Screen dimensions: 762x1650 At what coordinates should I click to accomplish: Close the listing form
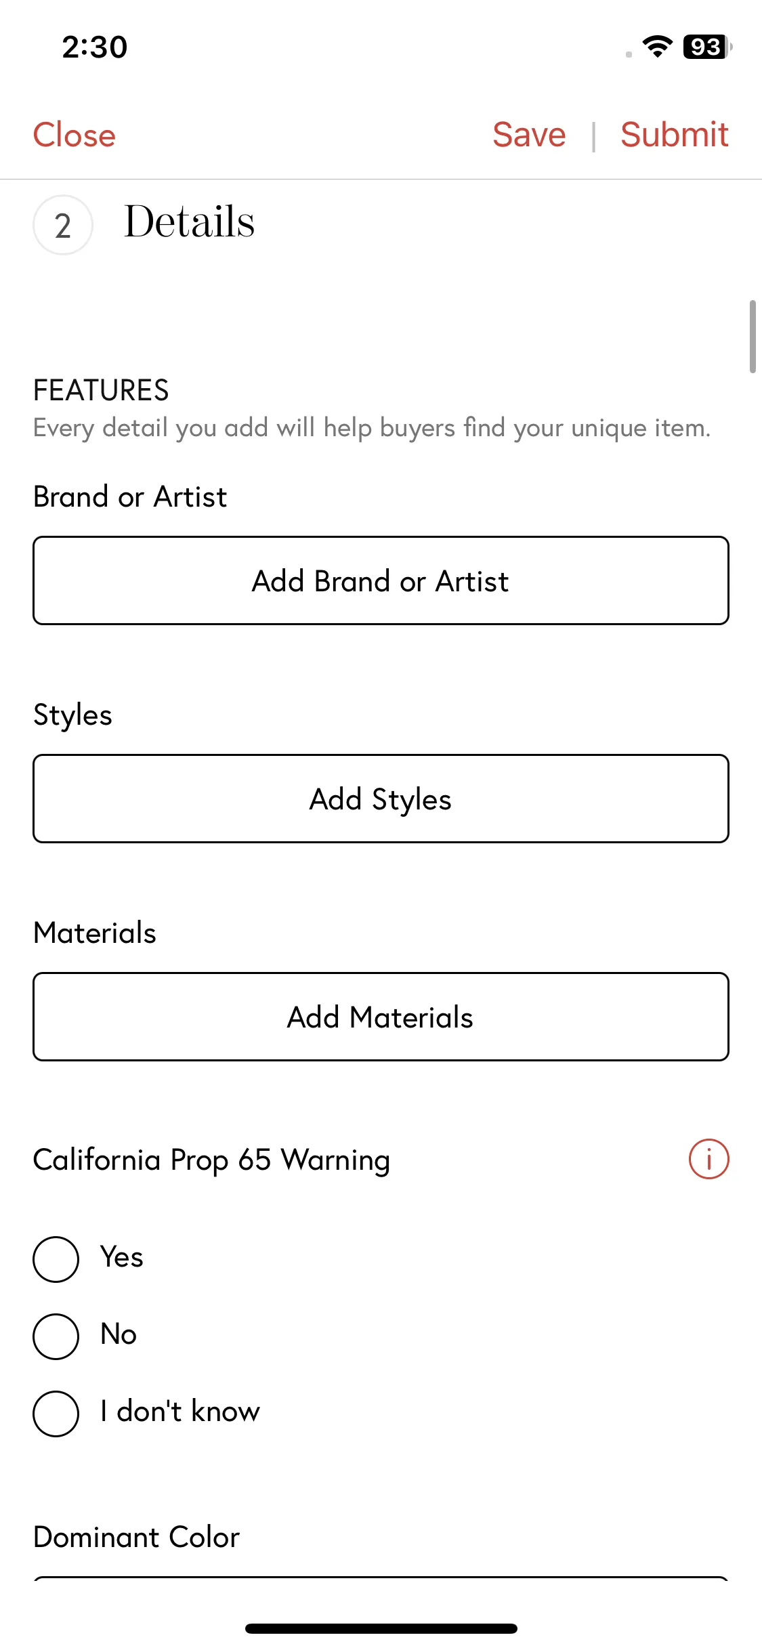(75, 135)
